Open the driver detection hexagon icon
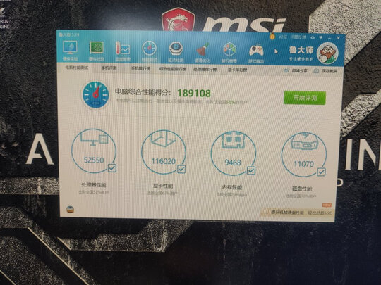The width and height of the screenshot is (381, 285). click(176, 49)
